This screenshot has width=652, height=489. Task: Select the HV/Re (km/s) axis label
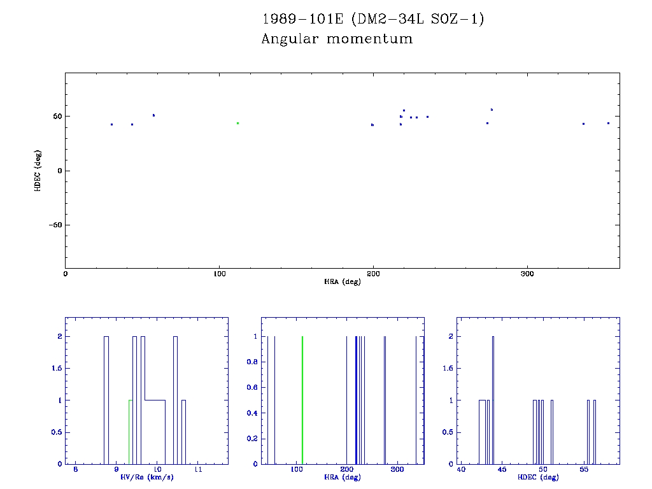click(146, 478)
